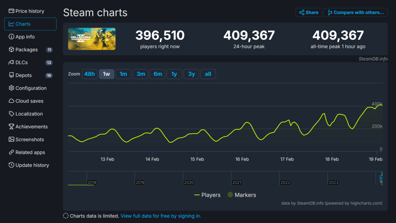Click 2021 on the navigator timeline
This screenshot has width=396, height=223.
(x=237, y=182)
